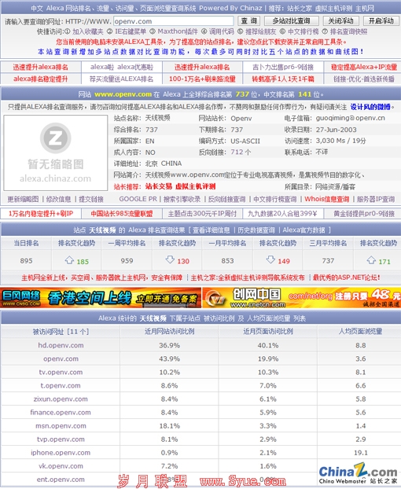Click the 开启浮动 button
The height and width of the screenshot is (489, 401).
[x=381, y=21]
